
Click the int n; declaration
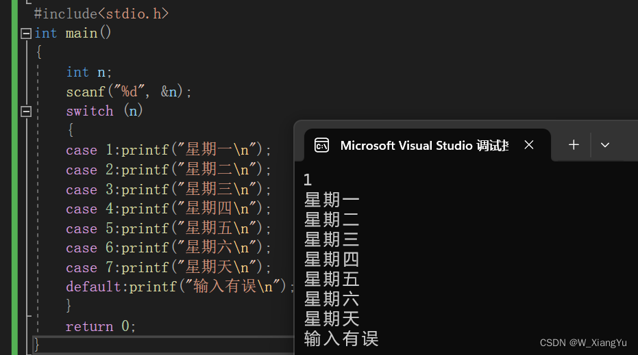tap(88, 73)
